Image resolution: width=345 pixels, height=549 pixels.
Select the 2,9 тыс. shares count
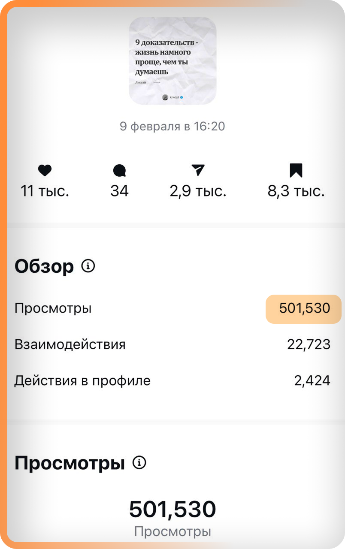click(x=198, y=191)
